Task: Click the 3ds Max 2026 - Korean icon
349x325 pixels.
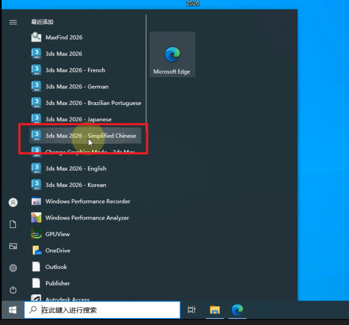Action: (36, 185)
